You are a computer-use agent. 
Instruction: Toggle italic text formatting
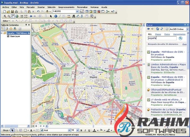tap(85, 130)
